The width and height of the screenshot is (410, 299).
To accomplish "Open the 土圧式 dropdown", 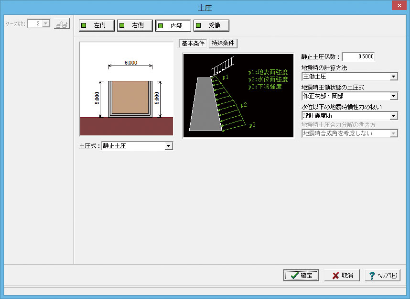I will point(137,146).
